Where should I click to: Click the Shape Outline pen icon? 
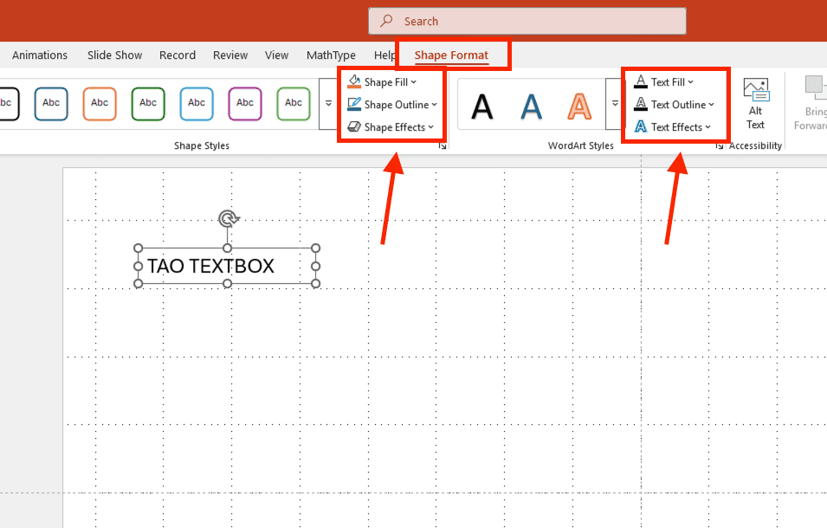click(x=354, y=105)
